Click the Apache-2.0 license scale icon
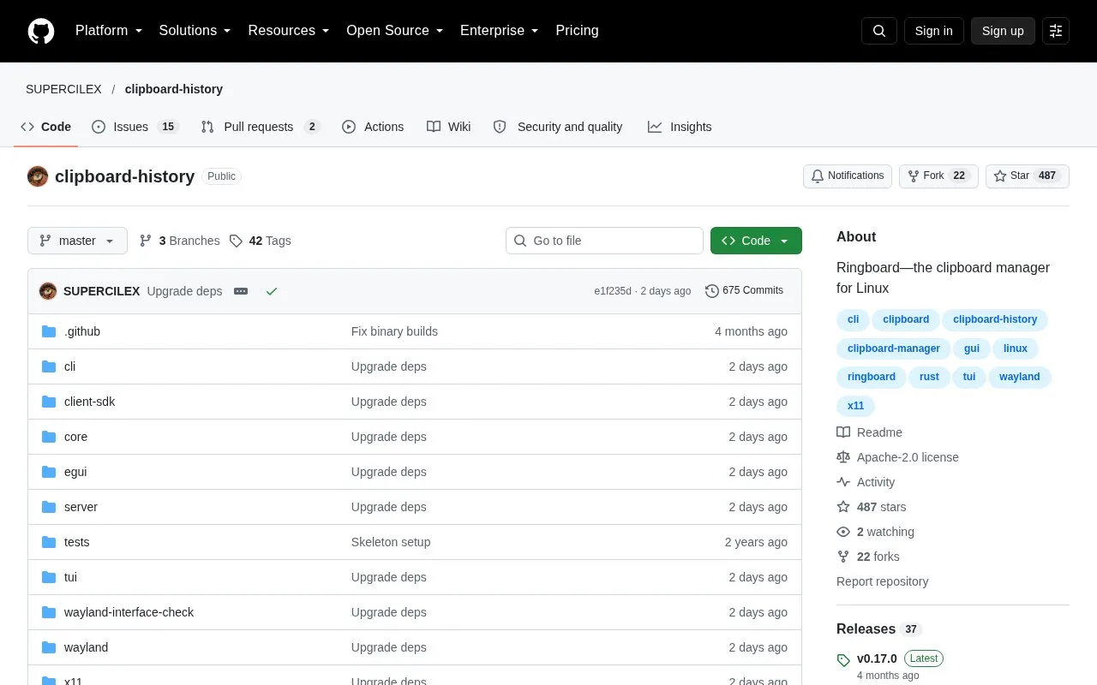The image size is (1097, 685). pyautogui.click(x=843, y=457)
